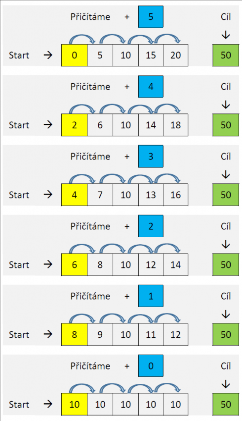Click the cell containing 16
242x421 pixels.
(x=176, y=195)
